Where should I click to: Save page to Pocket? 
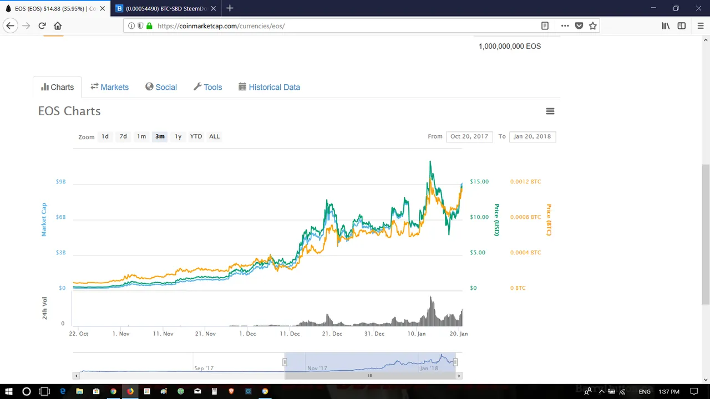[579, 26]
